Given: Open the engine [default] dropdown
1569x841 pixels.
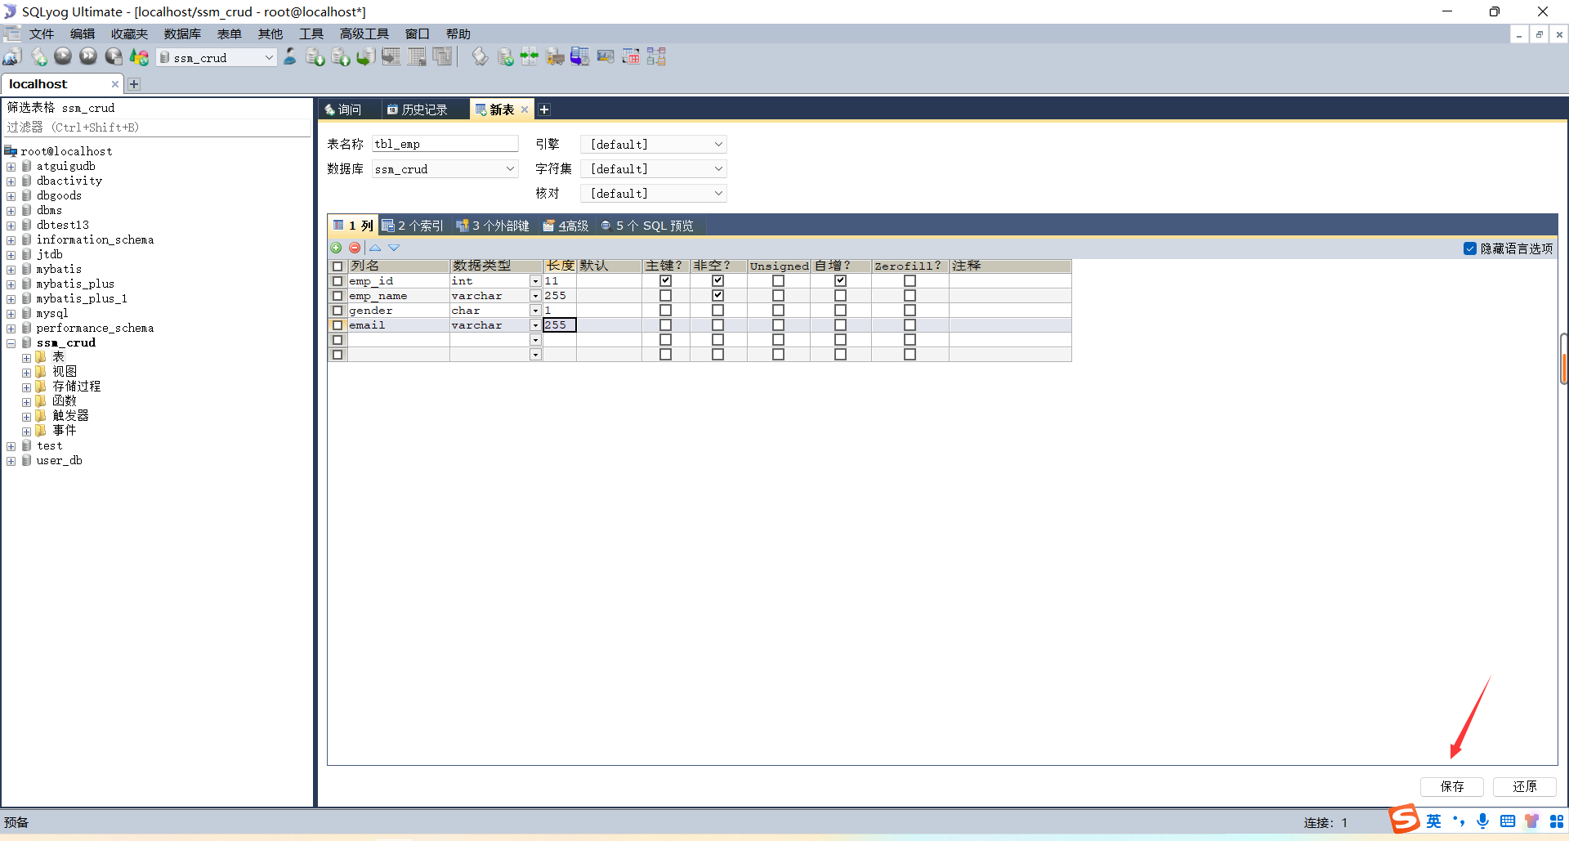Looking at the screenshot, I should point(654,145).
